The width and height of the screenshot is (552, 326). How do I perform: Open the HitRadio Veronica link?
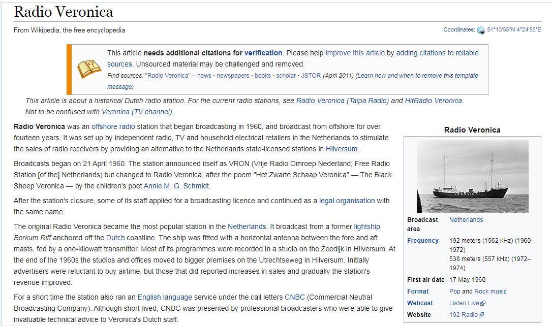(433, 101)
